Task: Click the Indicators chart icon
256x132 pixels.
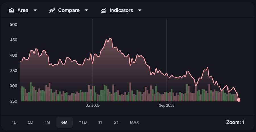Action: (104, 10)
